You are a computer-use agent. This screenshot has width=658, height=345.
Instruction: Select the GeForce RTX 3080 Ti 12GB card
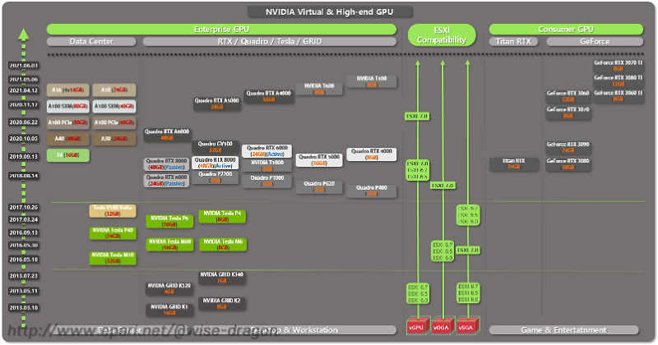619,80
